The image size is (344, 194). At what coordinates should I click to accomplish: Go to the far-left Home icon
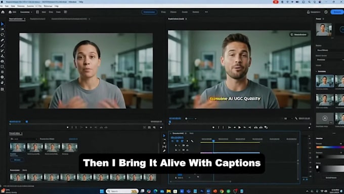point(3,12)
